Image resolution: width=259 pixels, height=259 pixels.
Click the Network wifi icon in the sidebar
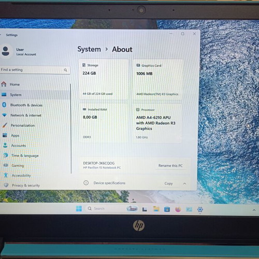click(4, 115)
